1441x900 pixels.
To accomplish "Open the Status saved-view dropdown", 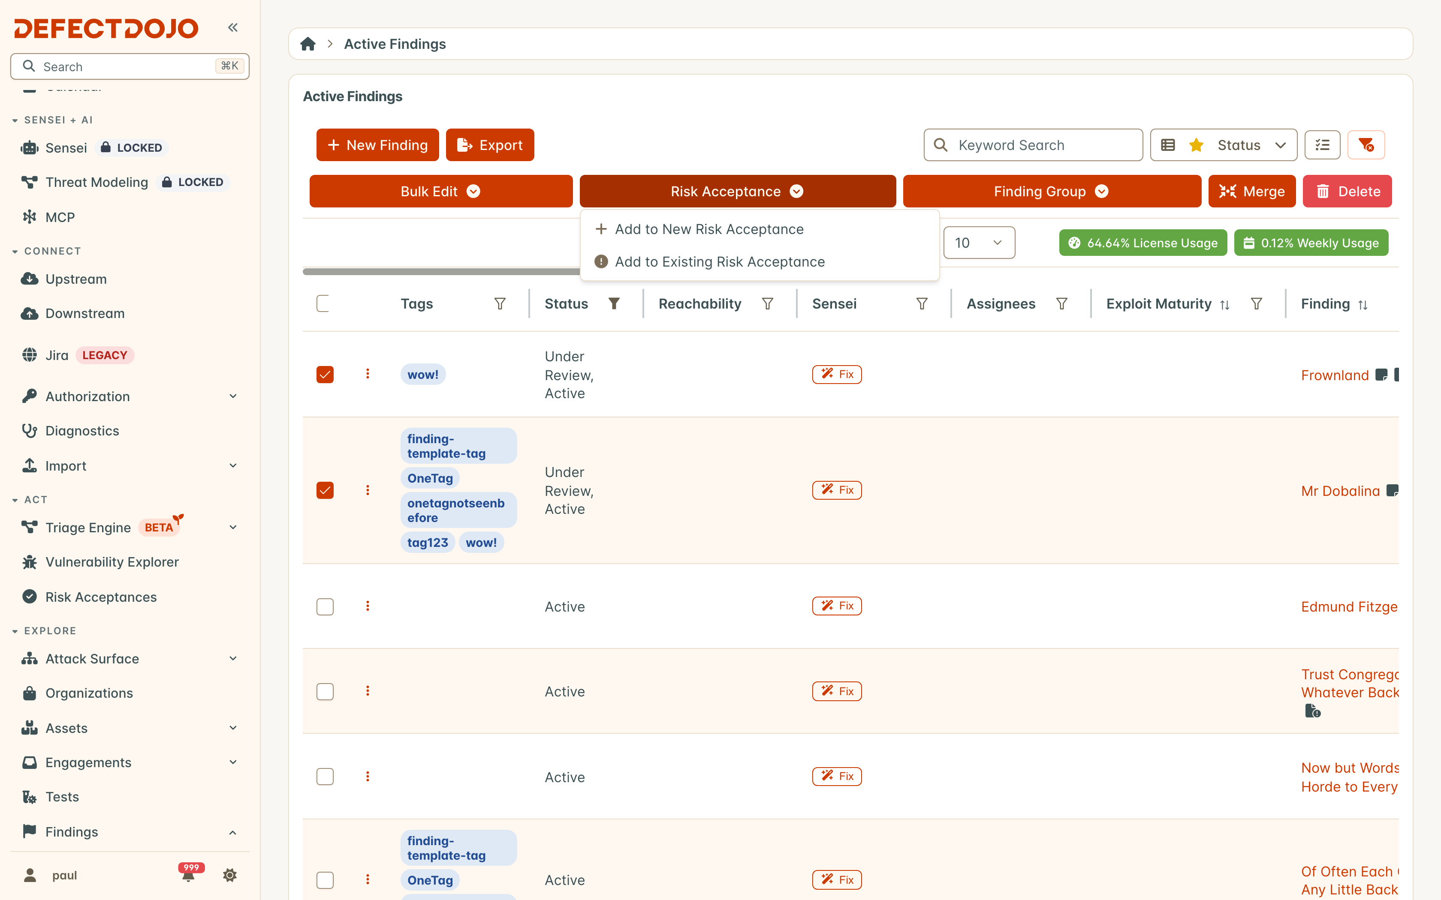I will 1223,145.
